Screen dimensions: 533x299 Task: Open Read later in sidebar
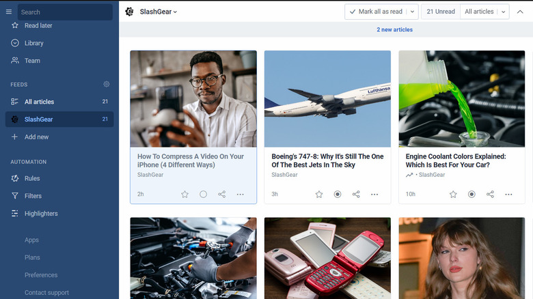coord(38,25)
